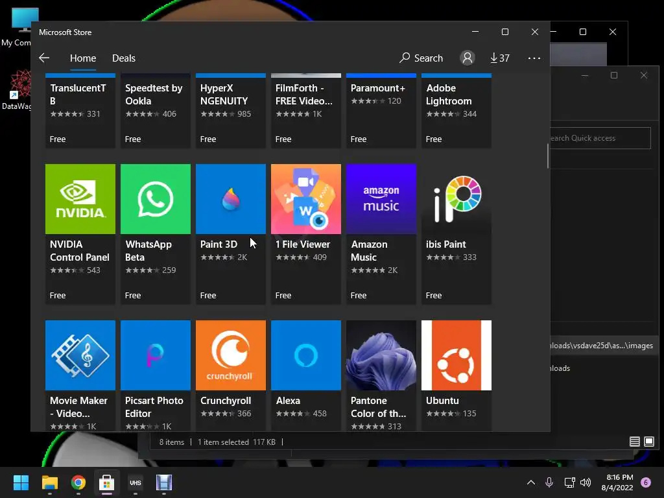
Task: Open the FilmForth video editor card
Action: [x=306, y=111]
